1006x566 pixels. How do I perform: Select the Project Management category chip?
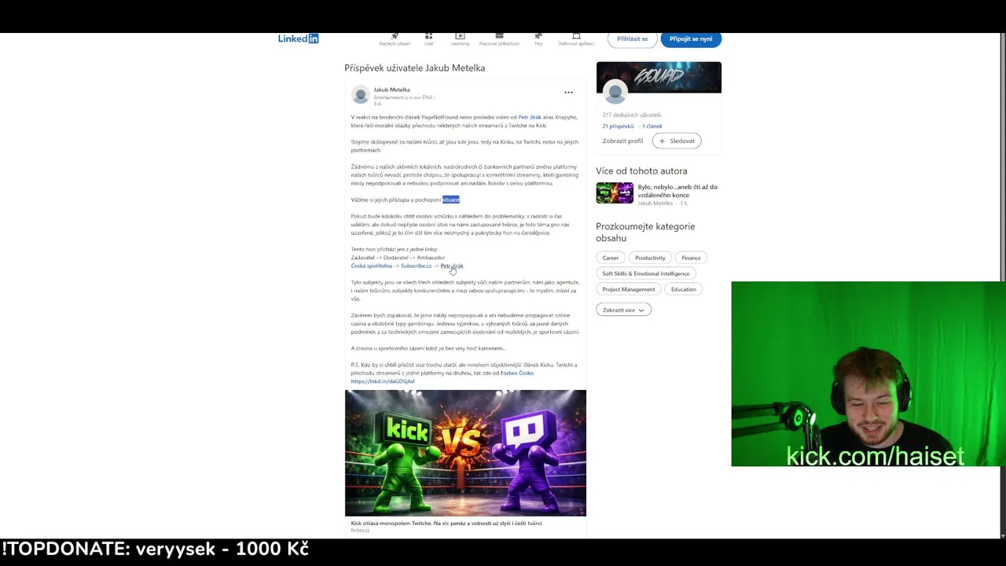629,289
